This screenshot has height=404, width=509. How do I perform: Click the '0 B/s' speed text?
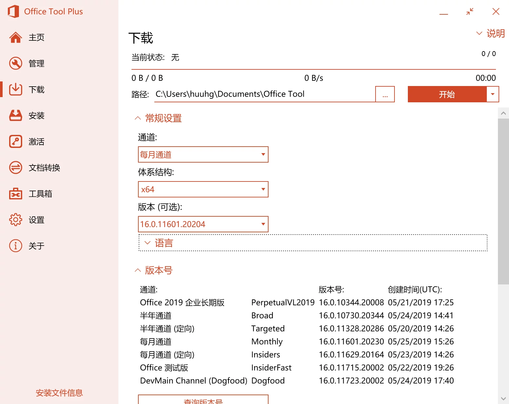(314, 78)
